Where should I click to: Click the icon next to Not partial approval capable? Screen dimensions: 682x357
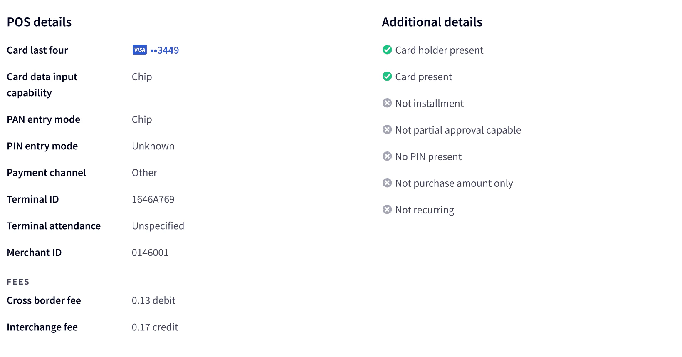point(387,129)
